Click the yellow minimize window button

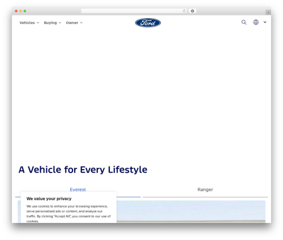point(20,11)
